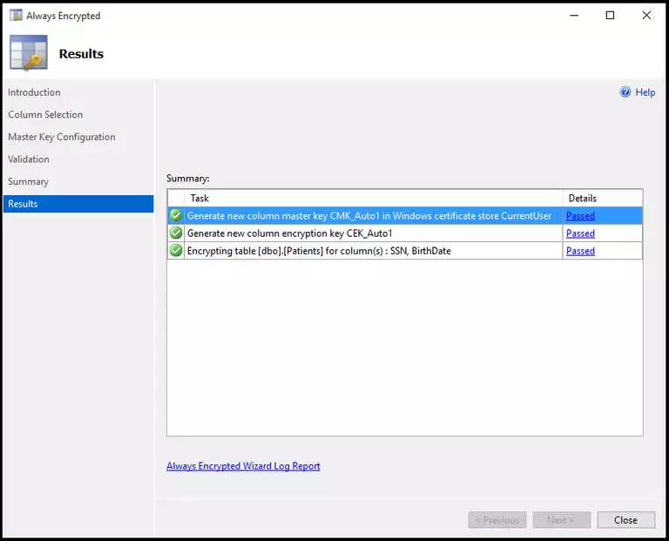Open the Introduction wizard page

[35, 92]
